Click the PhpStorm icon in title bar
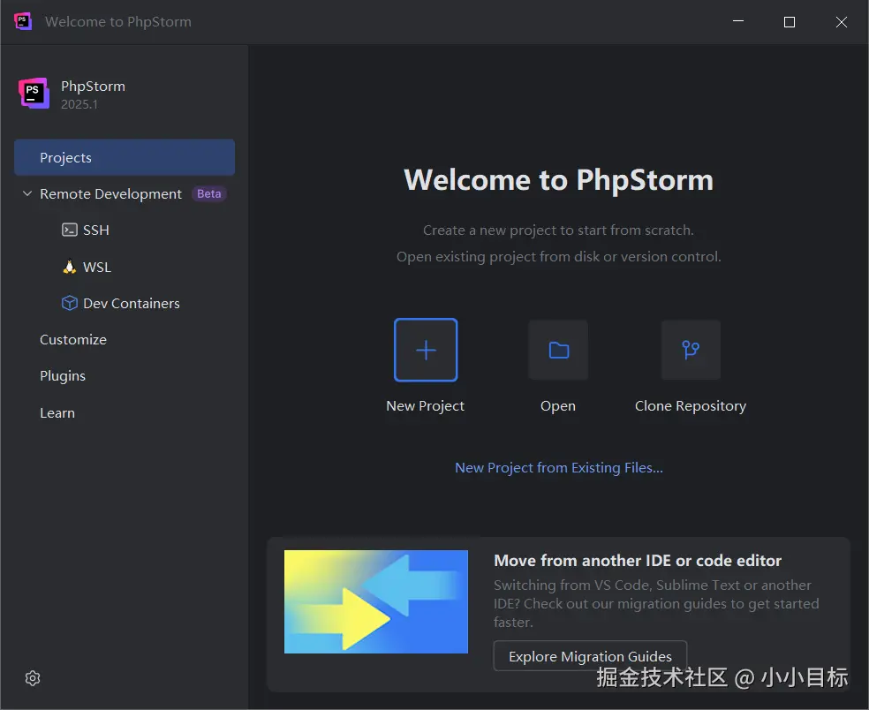Screen dimensions: 869x710 23,21
